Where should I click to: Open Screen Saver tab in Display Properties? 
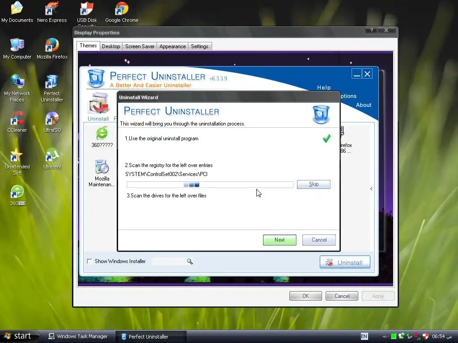(140, 46)
